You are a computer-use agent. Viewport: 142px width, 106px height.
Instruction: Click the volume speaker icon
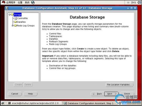pyautogui.click(x=139, y=2)
